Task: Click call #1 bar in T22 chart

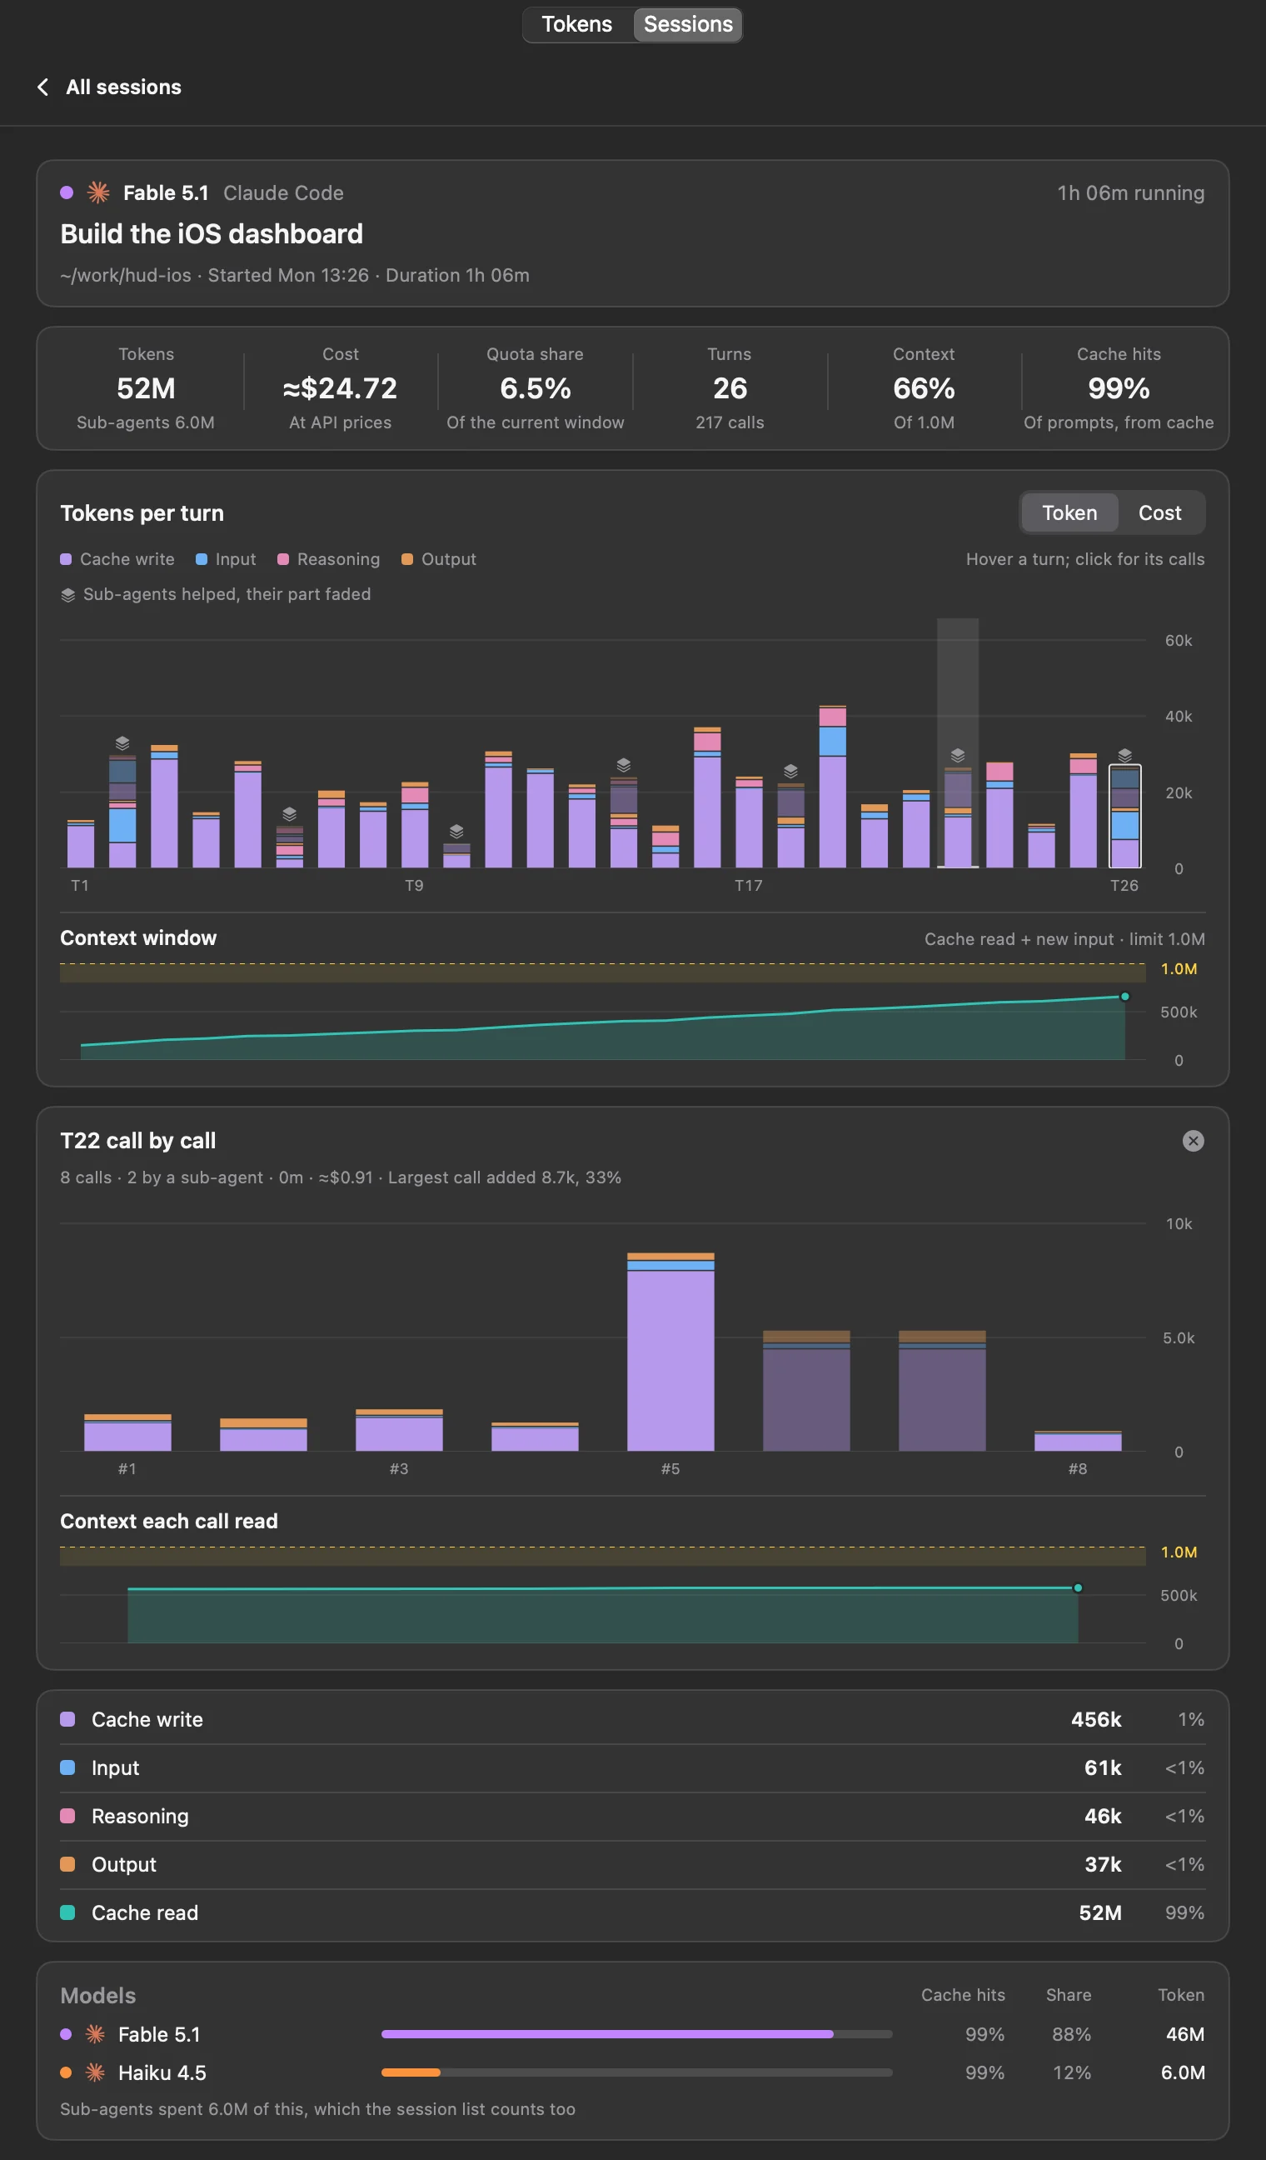Action: (x=127, y=1432)
